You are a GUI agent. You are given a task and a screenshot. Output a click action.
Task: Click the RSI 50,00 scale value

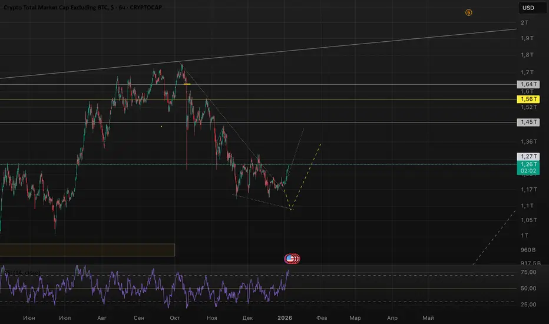pyautogui.click(x=528, y=288)
